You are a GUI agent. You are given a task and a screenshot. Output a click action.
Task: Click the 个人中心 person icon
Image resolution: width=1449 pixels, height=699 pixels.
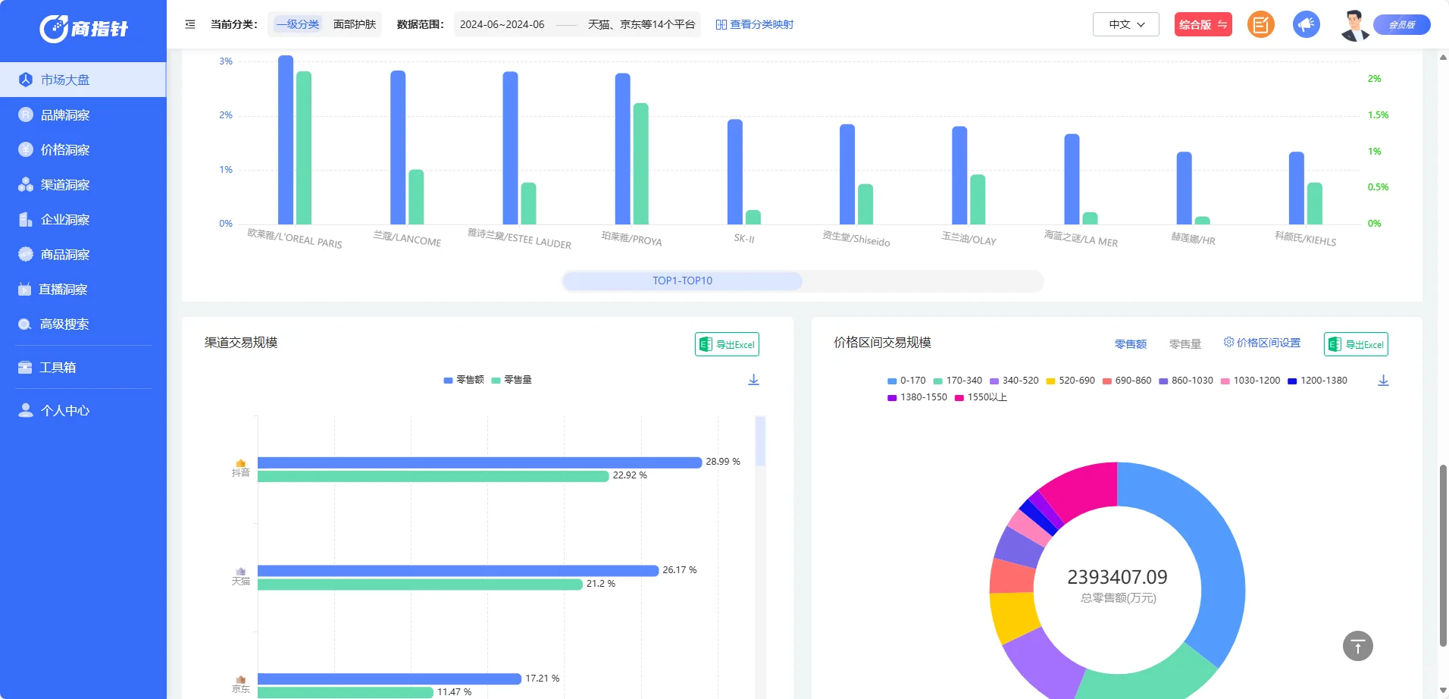(25, 410)
